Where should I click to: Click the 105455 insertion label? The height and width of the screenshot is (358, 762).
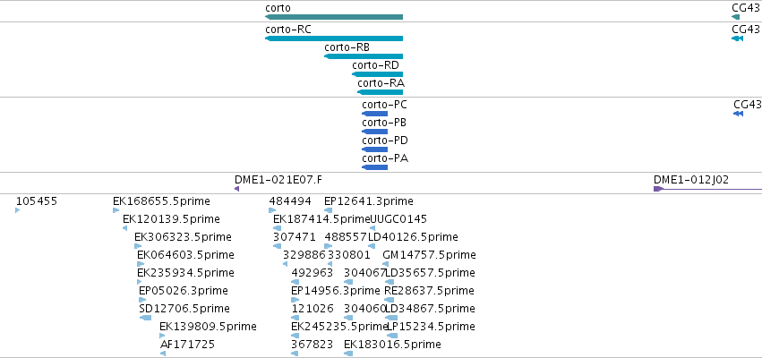point(37,201)
